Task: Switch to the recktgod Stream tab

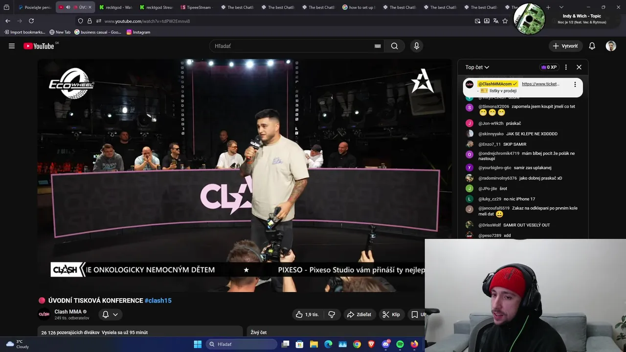Action: (156, 7)
